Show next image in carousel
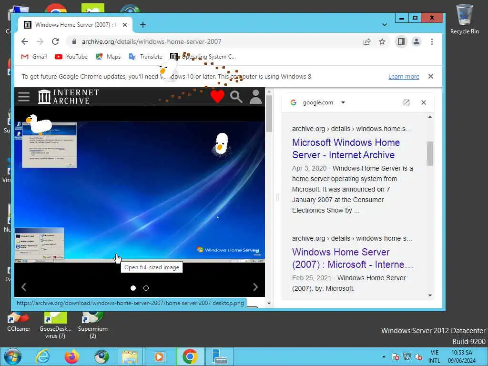The height and width of the screenshot is (366, 488). click(x=255, y=287)
